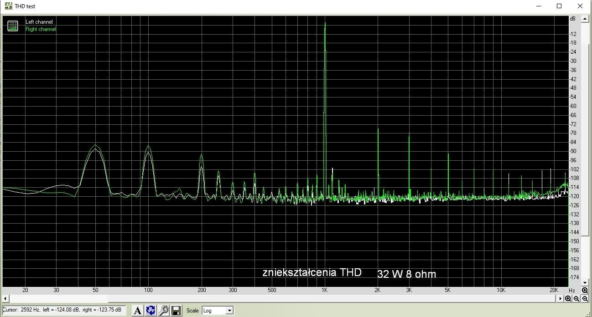The height and width of the screenshot is (317, 592).
Task: Zoom out on the horizontal frequency axis
Action: [576, 299]
